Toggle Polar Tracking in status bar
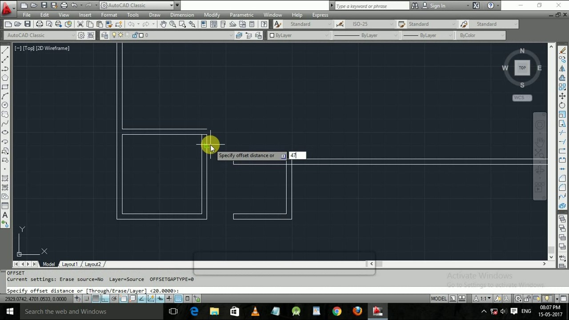569x320 pixels. [x=114, y=299]
